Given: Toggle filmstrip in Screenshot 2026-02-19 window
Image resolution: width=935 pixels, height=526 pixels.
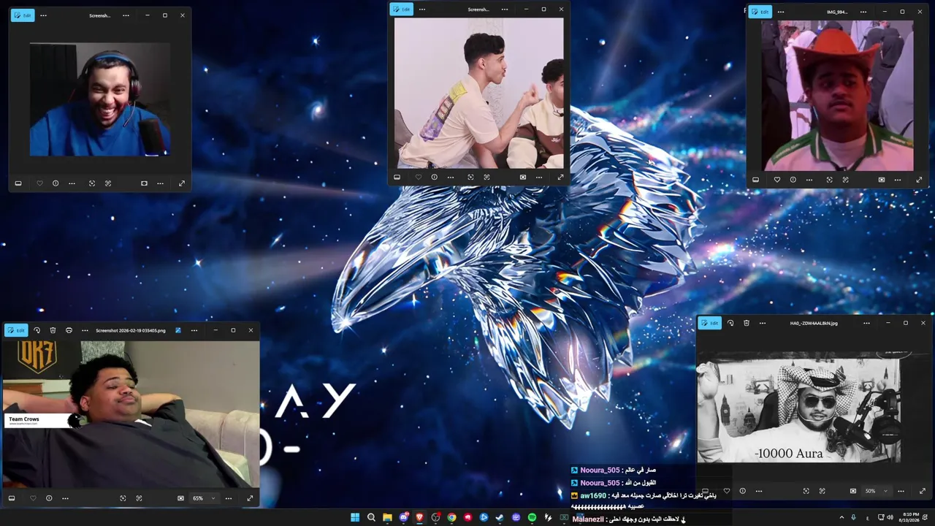Looking at the screenshot, I should tap(12, 498).
